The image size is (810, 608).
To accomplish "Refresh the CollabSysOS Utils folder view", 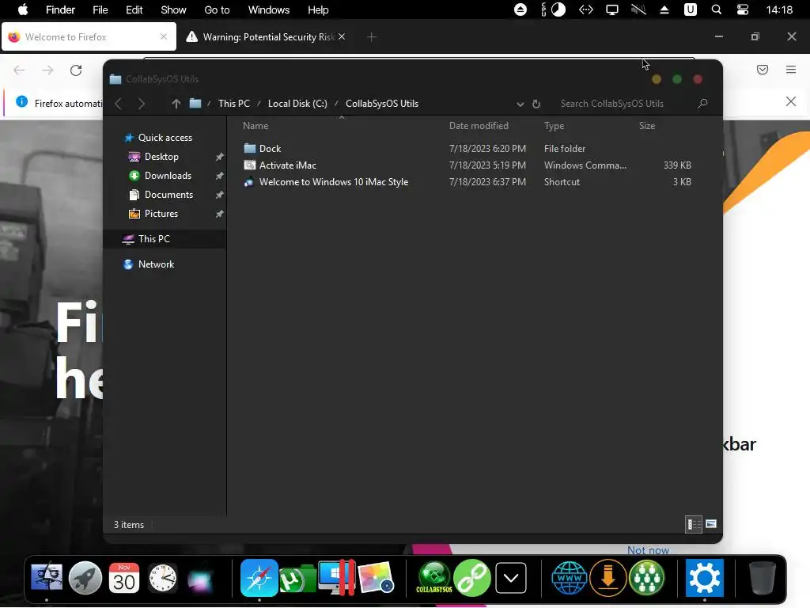I will pos(536,104).
